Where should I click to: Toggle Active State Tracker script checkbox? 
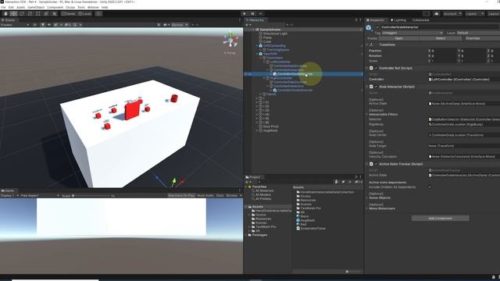pyautogui.click(x=377, y=164)
